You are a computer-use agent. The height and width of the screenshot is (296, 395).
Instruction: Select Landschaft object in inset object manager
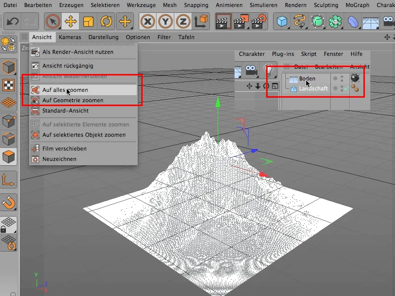[x=314, y=89]
